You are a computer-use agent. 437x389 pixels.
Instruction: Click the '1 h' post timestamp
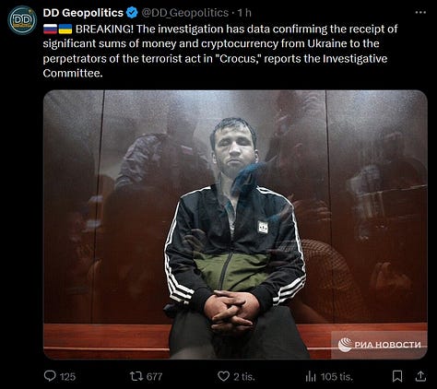click(244, 13)
